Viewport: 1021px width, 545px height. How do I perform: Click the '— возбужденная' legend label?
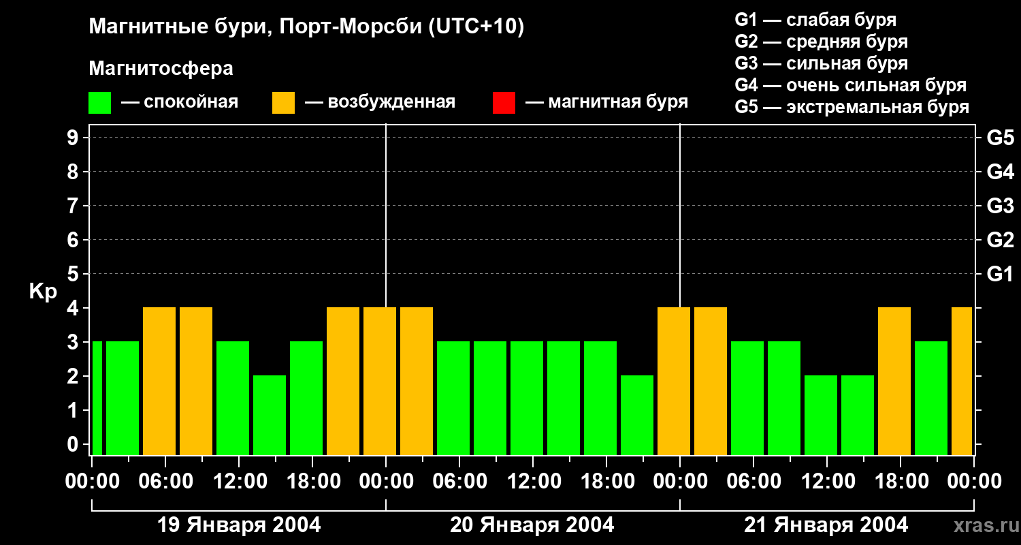tap(380, 102)
